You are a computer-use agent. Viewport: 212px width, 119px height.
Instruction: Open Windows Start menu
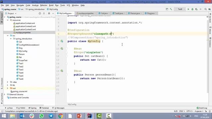pyautogui.click(x=4, y=116)
